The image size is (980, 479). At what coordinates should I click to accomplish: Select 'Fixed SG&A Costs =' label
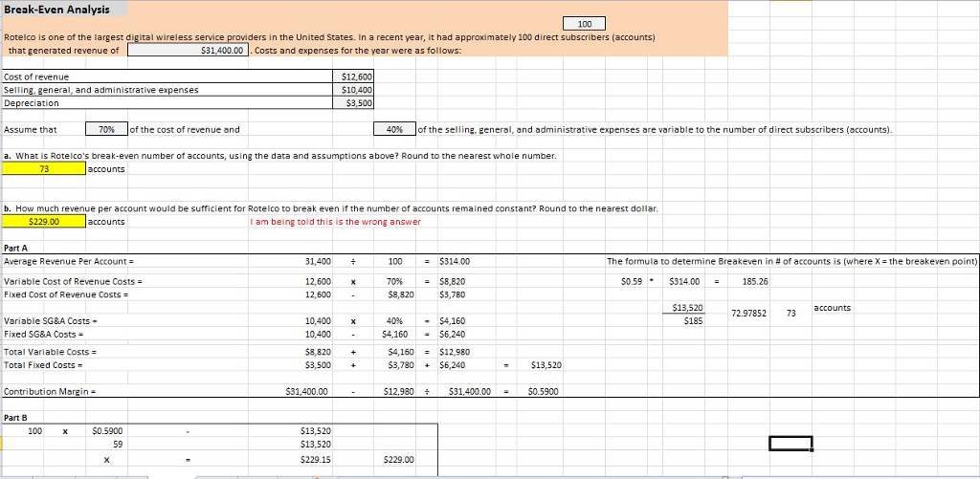tap(46, 334)
